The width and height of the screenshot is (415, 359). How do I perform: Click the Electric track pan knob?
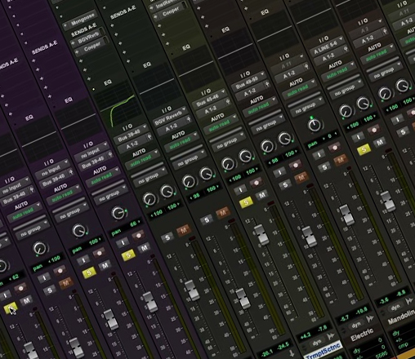pyautogui.click(x=315, y=125)
